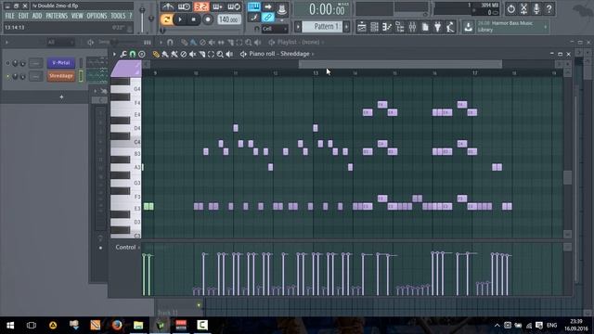
Task: Open the ADD menu
Action: click(37, 16)
